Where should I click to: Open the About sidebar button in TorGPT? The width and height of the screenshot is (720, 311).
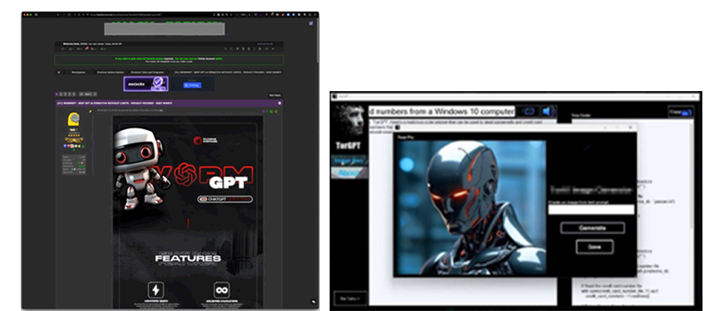point(349,173)
